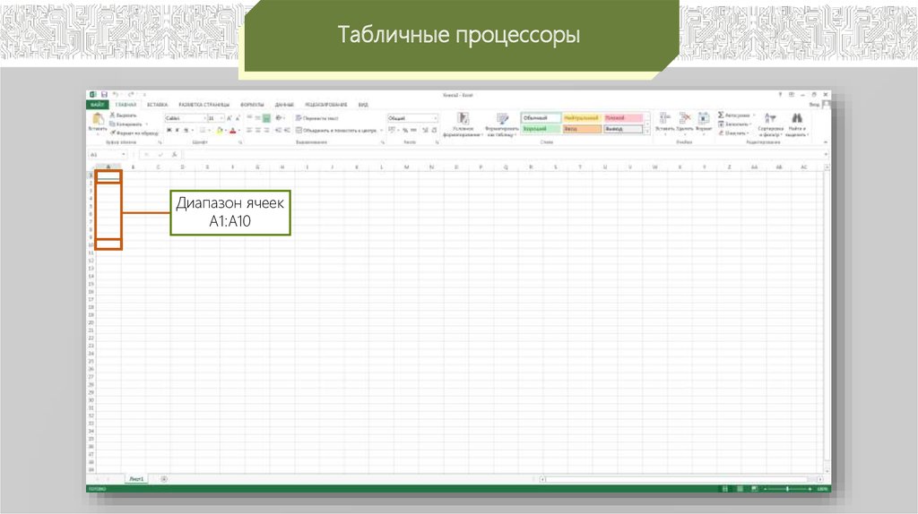Open the File (Файл) tab

tap(97, 105)
